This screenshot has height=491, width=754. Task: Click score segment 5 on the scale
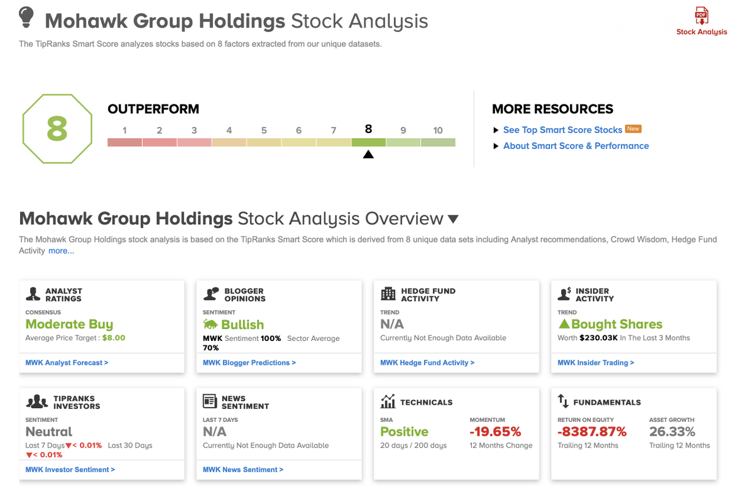coord(264,143)
